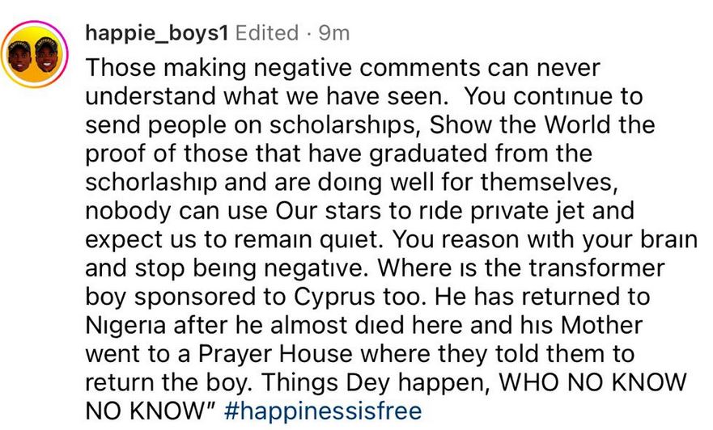The height and width of the screenshot is (430, 713).
Task: Click the 9m timestamp
Action: 334,32
